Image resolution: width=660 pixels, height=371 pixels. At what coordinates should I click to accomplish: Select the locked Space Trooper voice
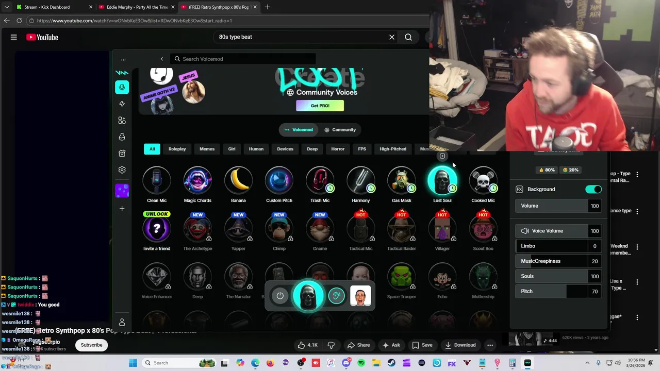tap(402, 277)
